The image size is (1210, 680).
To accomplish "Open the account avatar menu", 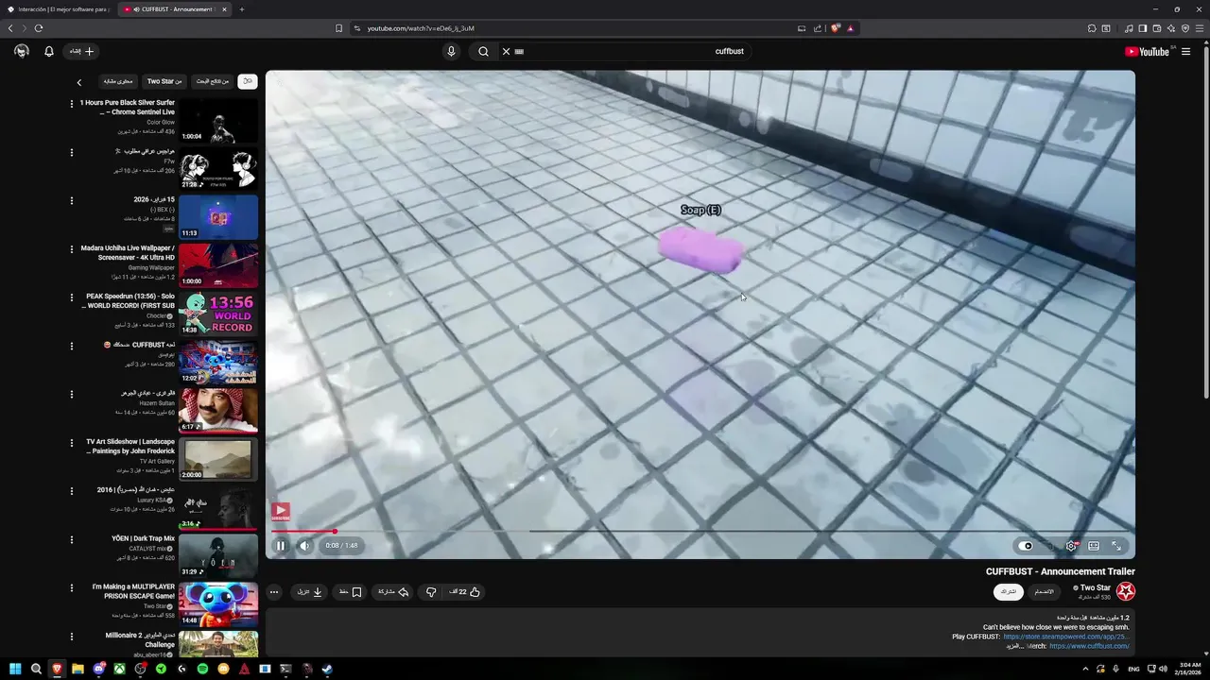I will [22, 52].
